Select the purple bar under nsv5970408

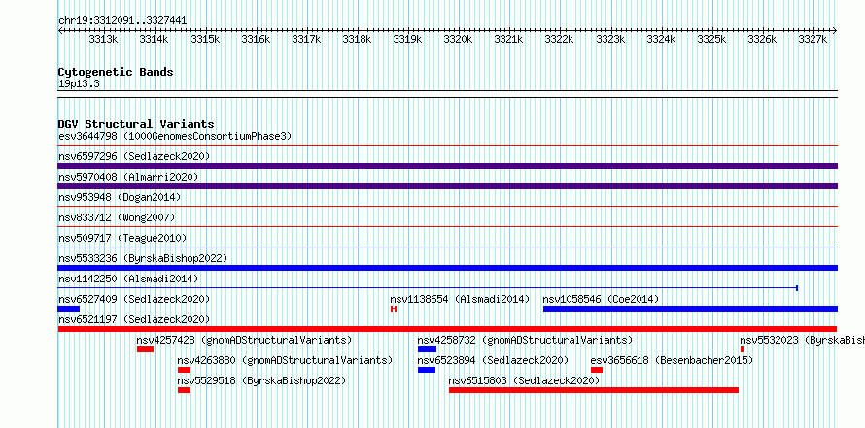[x=447, y=186]
